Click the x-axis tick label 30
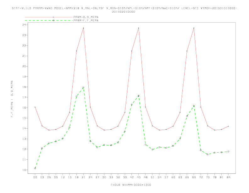This screenshot has height=193, width=249. click(104, 177)
